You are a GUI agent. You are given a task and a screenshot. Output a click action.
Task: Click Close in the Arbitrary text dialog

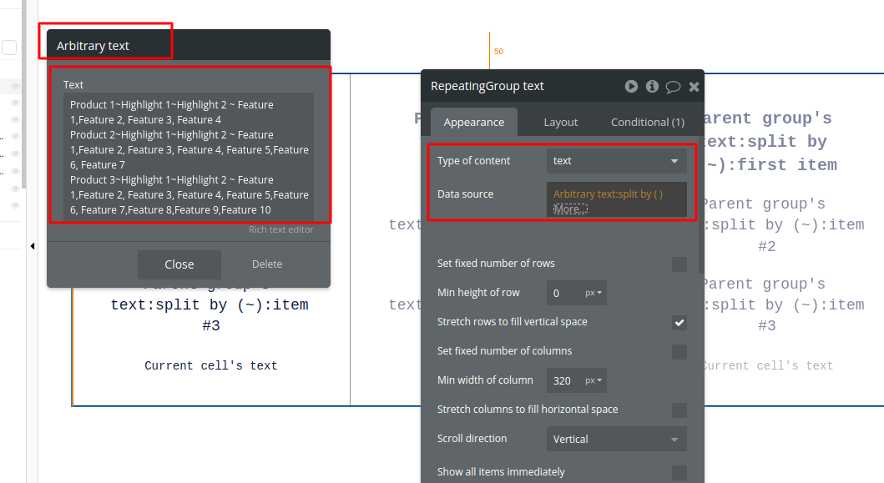179,264
